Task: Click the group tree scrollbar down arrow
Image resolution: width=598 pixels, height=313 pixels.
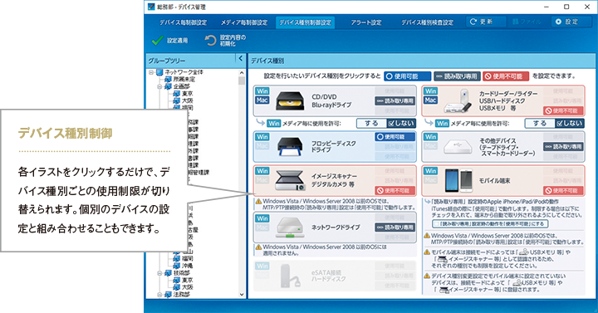Action: coord(242,294)
